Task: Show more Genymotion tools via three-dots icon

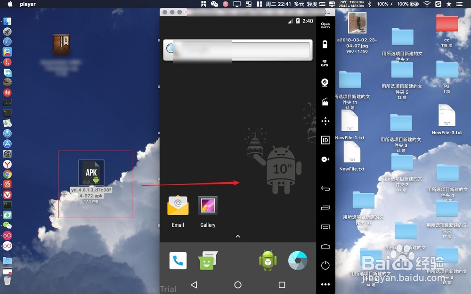Action: click(x=325, y=284)
